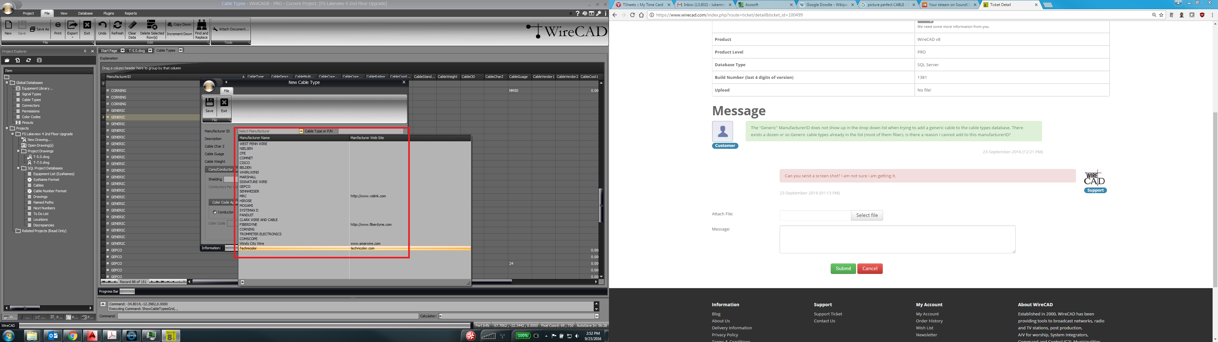Collapse the Projects tree node
Screen dimensions: 1218x342
[7, 128]
